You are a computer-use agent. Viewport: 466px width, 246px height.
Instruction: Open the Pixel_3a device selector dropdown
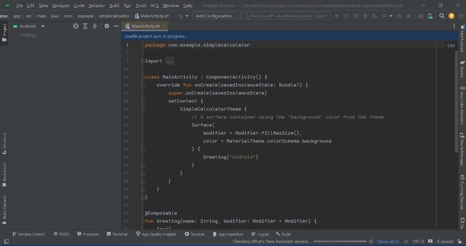pos(285,16)
